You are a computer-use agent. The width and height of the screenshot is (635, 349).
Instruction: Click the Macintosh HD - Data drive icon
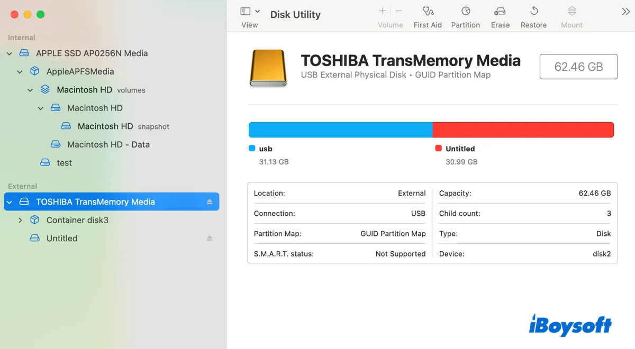56,144
